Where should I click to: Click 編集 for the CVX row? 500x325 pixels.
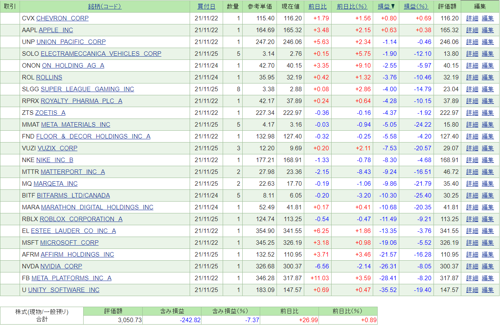pos(488,18)
